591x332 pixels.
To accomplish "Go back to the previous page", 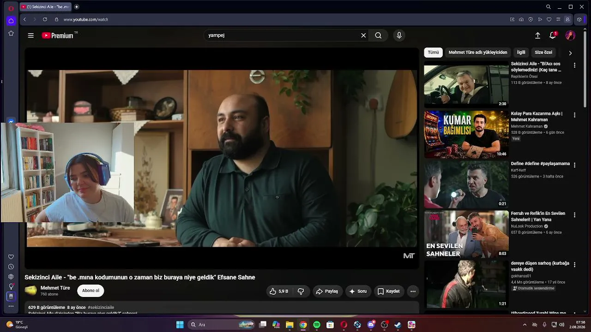I will pos(24,19).
